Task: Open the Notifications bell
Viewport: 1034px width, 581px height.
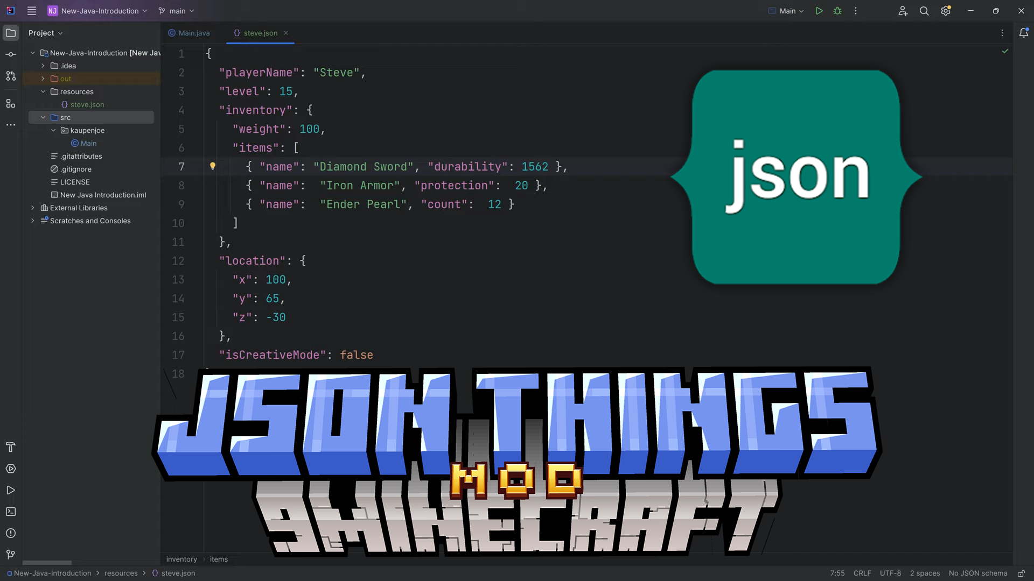Action: coord(1024,33)
